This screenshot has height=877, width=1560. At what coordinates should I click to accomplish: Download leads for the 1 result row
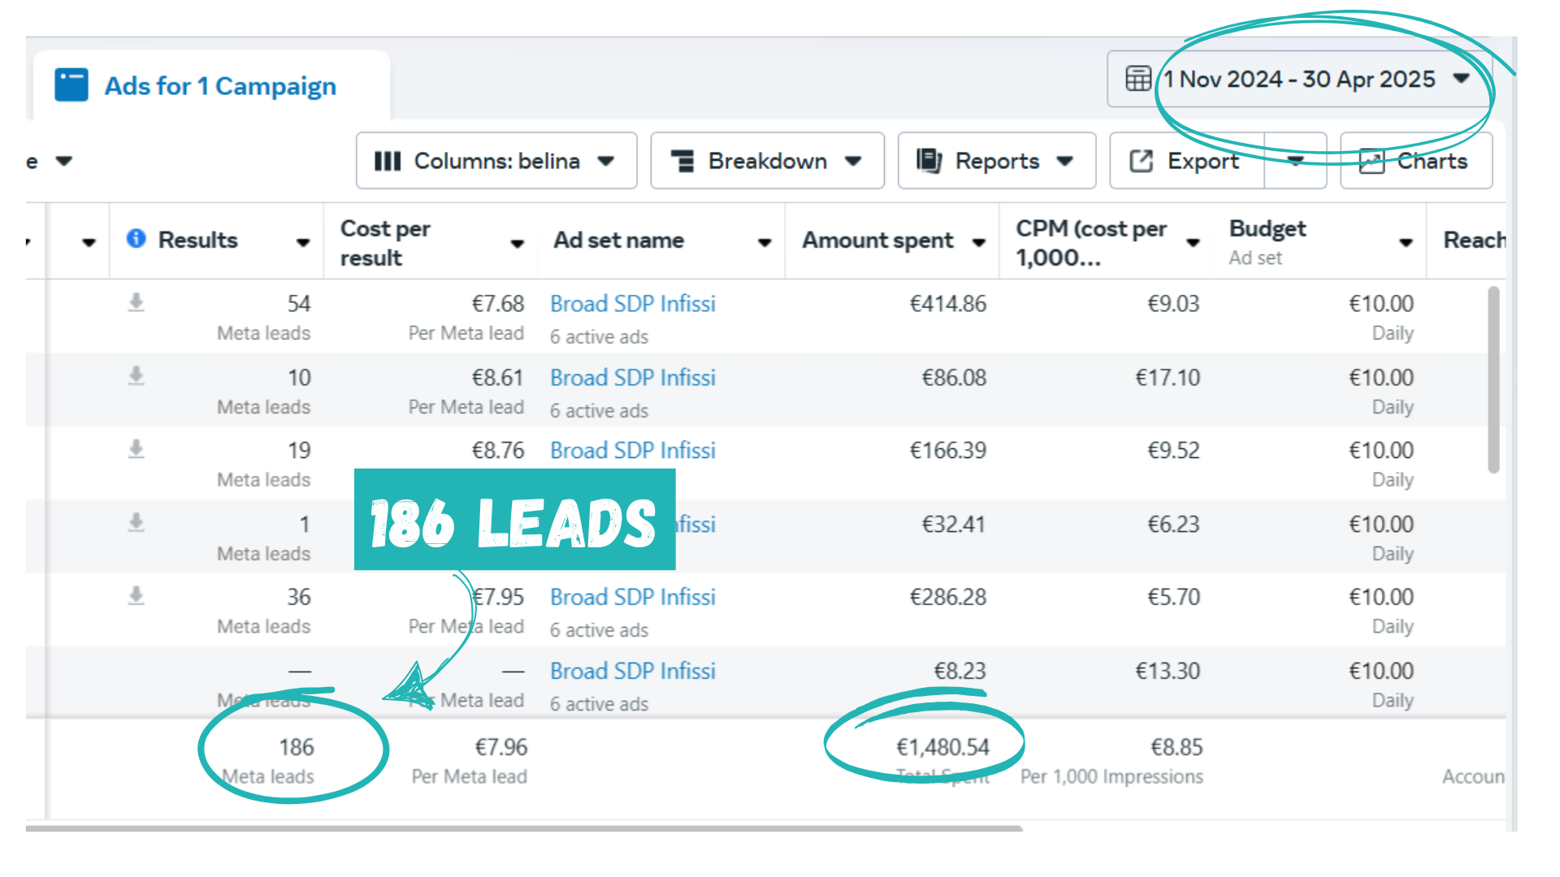tap(136, 523)
